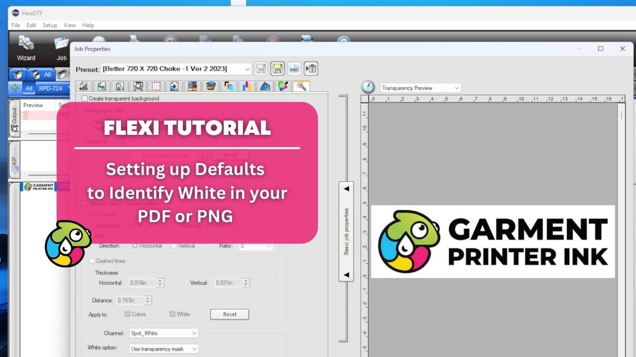
Task: Click the Garment Printer Ink preview image
Action: tap(493, 241)
